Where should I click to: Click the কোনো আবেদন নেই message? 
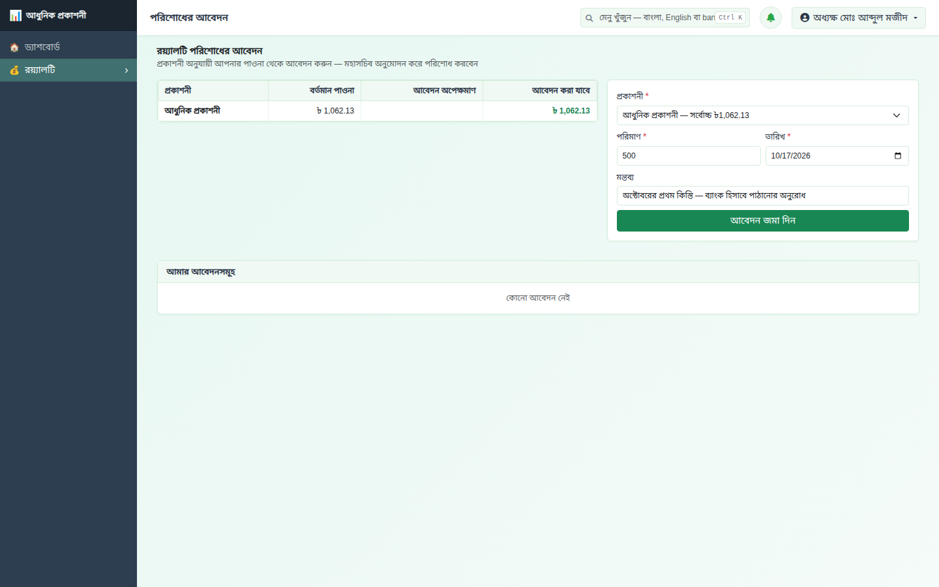(x=538, y=298)
